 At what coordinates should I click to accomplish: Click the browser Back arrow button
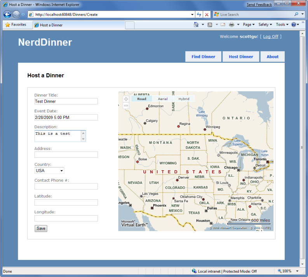[x=7, y=14]
